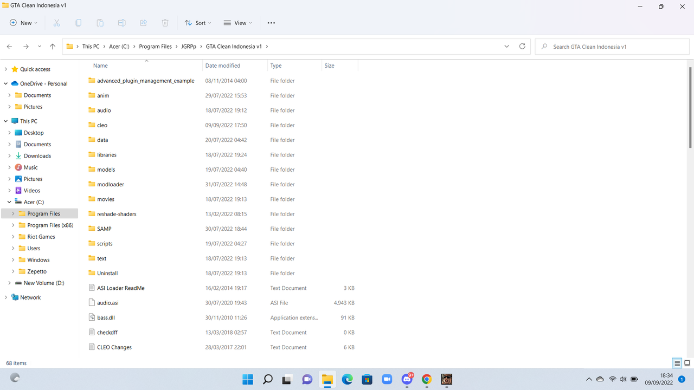Click the bass.dll file icon
Image resolution: width=694 pixels, height=390 pixels.
click(x=92, y=317)
